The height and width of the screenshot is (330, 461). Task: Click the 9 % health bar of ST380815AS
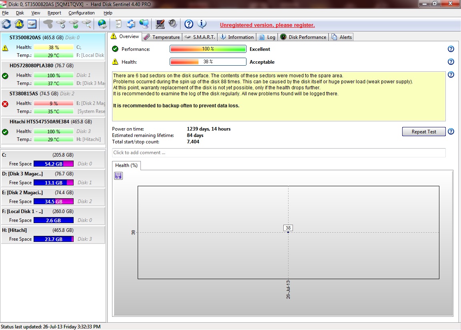[x=54, y=103]
